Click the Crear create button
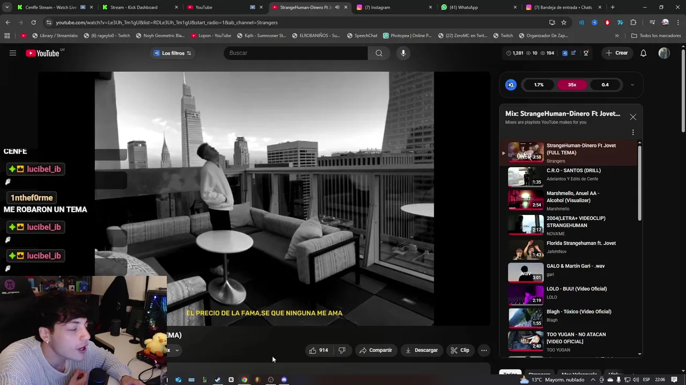 pos(616,53)
